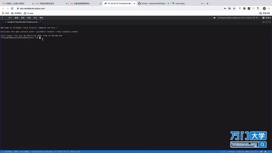Open the Help (帮助) menu in workbench

pyautogui.click(x=41, y=18)
